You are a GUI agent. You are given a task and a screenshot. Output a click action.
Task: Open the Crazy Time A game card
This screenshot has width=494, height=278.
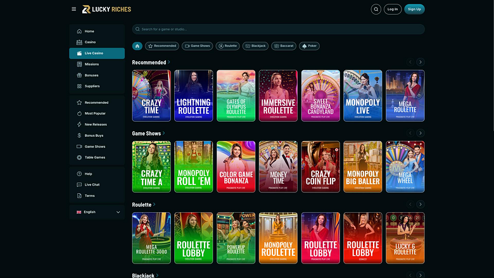pos(151,167)
